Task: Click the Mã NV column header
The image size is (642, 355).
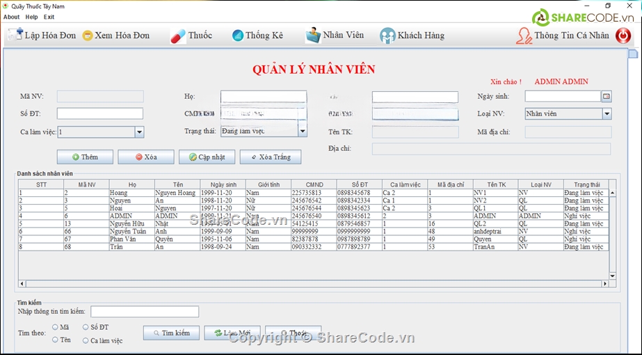Action: pyautogui.click(x=86, y=184)
